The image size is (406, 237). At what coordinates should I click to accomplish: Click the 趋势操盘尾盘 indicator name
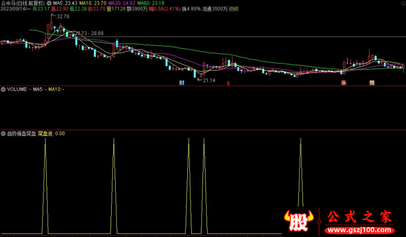[21, 133]
